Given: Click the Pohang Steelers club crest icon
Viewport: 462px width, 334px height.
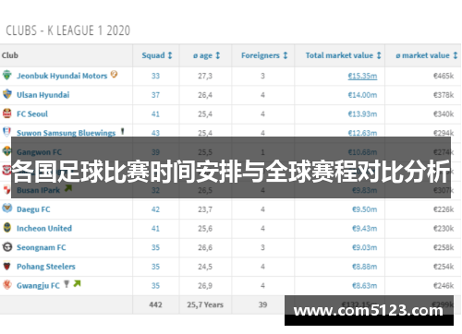Looking at the screenshot, I should point(7,266).
